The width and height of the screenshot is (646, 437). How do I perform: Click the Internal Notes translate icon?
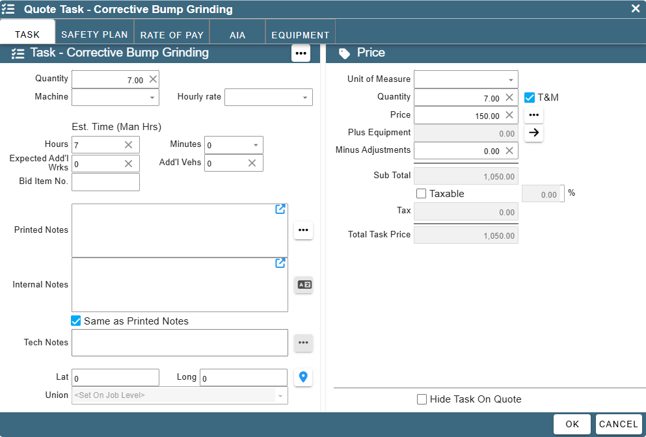(304, 285)
